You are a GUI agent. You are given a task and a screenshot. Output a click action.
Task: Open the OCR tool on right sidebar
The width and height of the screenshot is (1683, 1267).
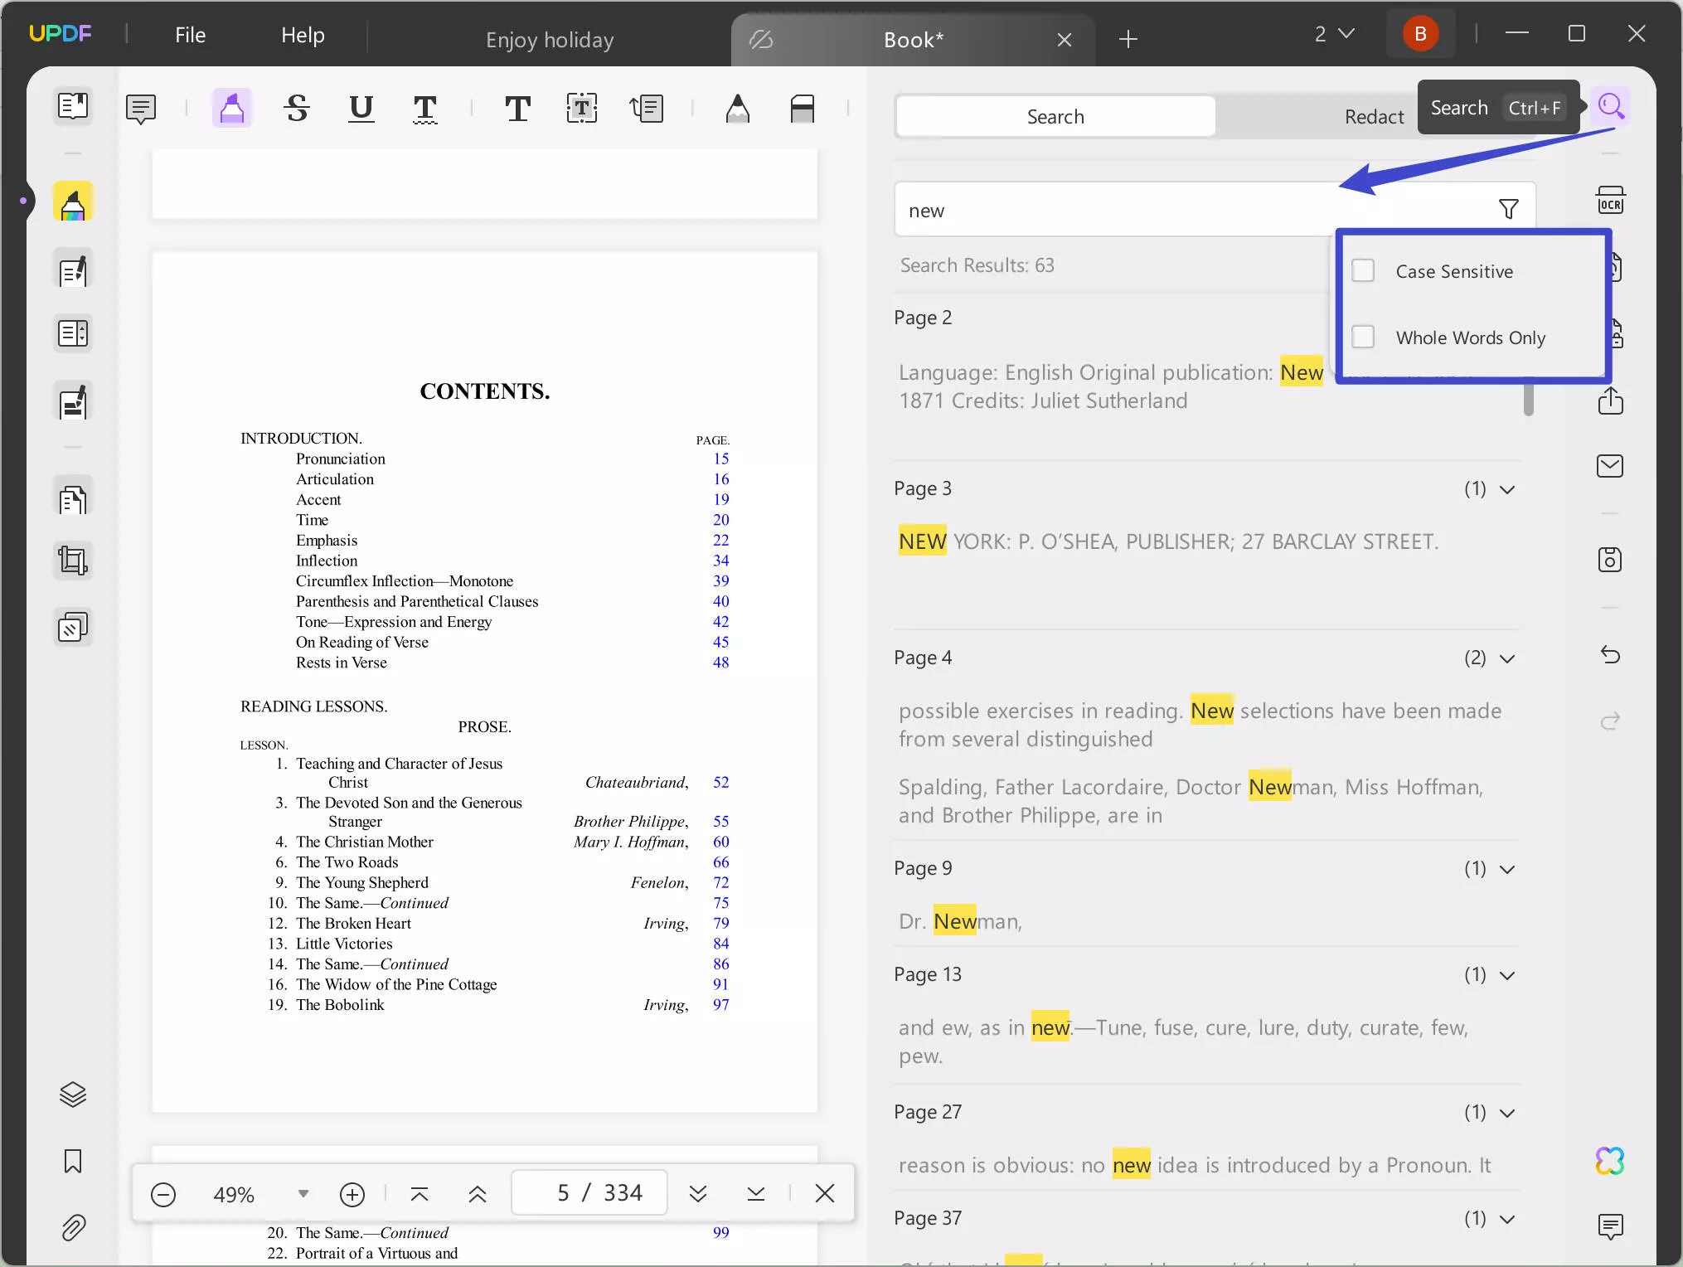[x=1610, y=201]
